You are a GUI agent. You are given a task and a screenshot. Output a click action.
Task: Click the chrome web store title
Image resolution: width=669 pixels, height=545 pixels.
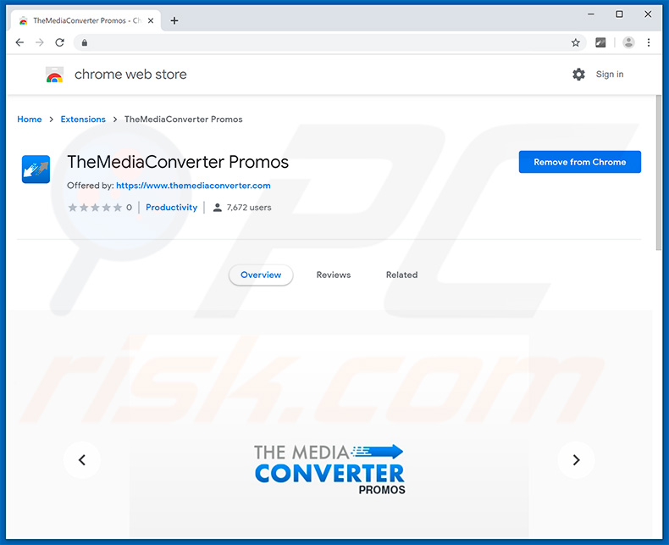pyautogui.click(x=130, y=75)
